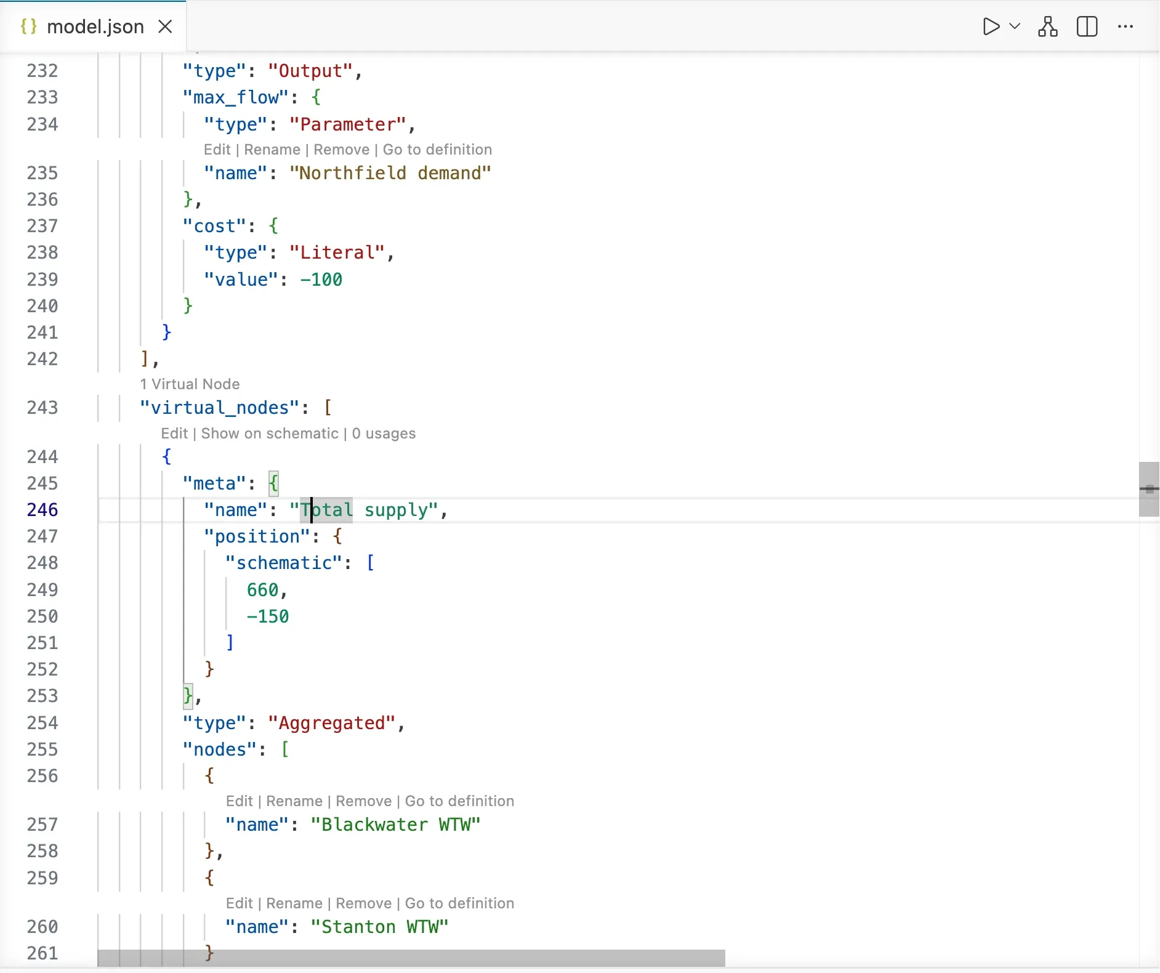Screen dimensions: 1160x973
Task: Click the "Total supply" name value
Action: tap(364, 510)
